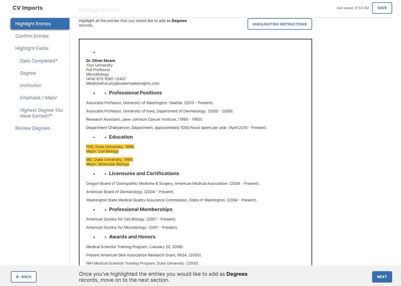Open the HIGHLIGHTING INSTRUCTIONS dialog
The image size is (401, 286).
click(x=280, y=24)
